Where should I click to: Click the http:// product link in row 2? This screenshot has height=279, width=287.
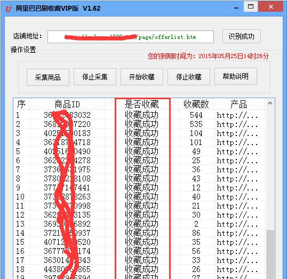pos(237,124)
